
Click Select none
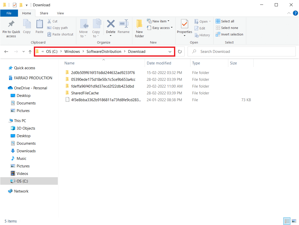click(227, 28)
